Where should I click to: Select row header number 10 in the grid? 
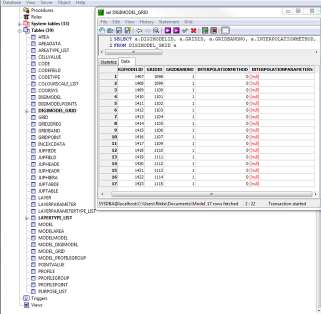tap(108, 136)
